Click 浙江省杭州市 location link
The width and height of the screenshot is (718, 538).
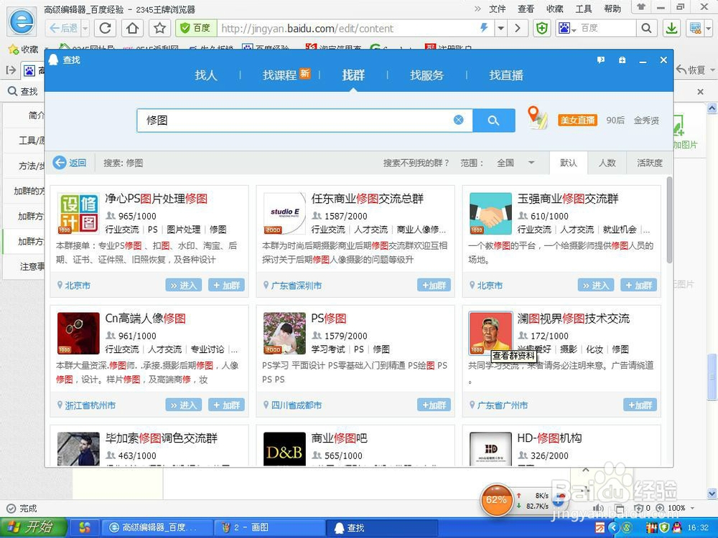pyautogui.click(x=90, y=405)
